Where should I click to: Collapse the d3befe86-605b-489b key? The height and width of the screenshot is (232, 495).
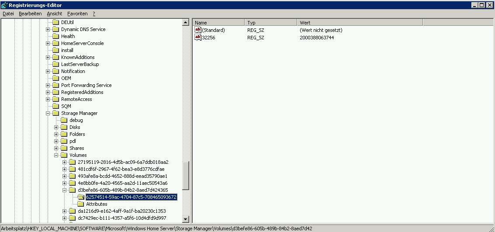click(x=64, y=190)
